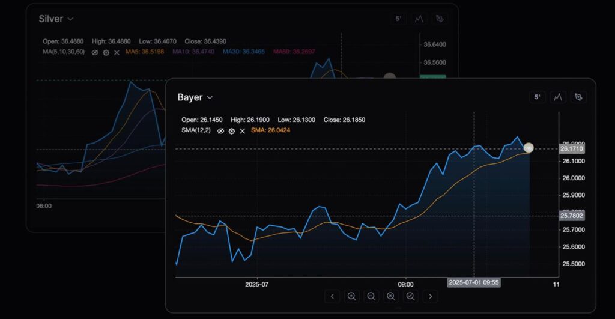Remove MA(5,10,30,60) indicator from Silver chart
Screen dimensions: 615x319
pyautogui.click(x=117, y=52)
